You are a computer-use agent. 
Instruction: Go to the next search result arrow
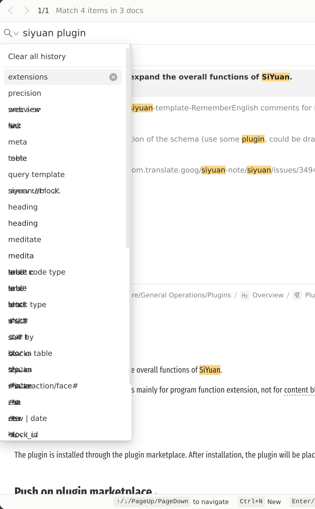26,10
